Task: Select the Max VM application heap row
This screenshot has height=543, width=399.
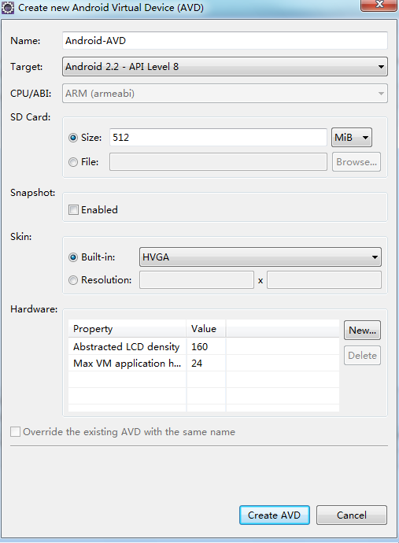Action: (x=204, y=364)
